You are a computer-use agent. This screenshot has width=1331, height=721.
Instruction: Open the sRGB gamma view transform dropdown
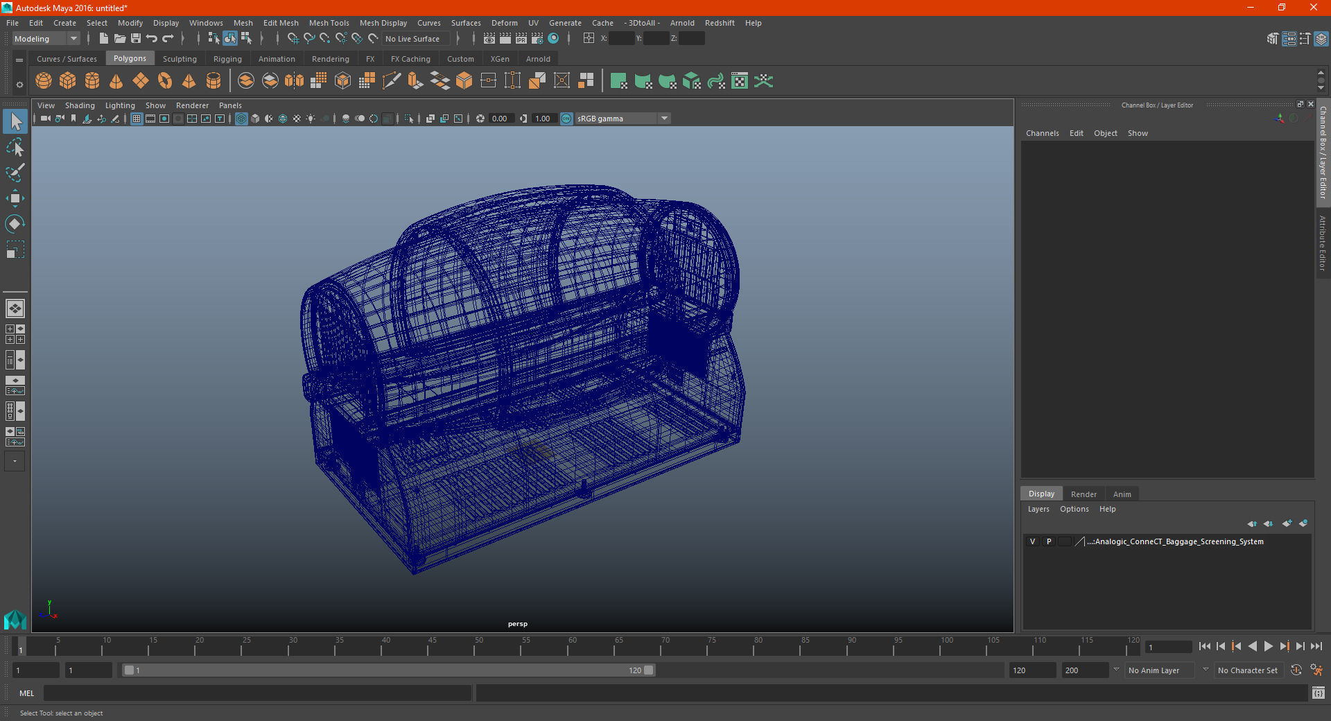(623, 119)
